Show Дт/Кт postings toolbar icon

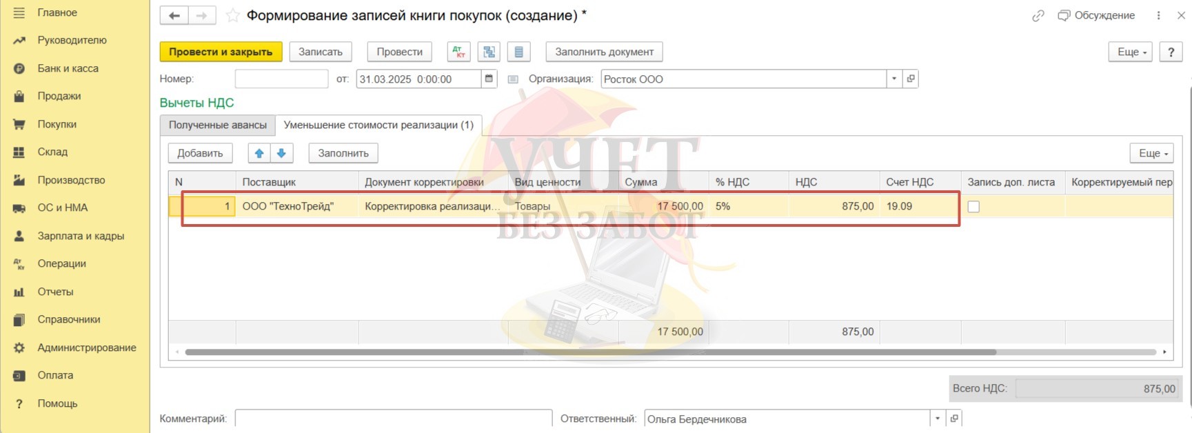coord(458,52)
